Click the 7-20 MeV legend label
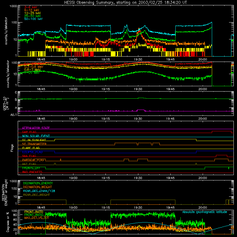Screen dimensions: 237x237 (32, 73)
